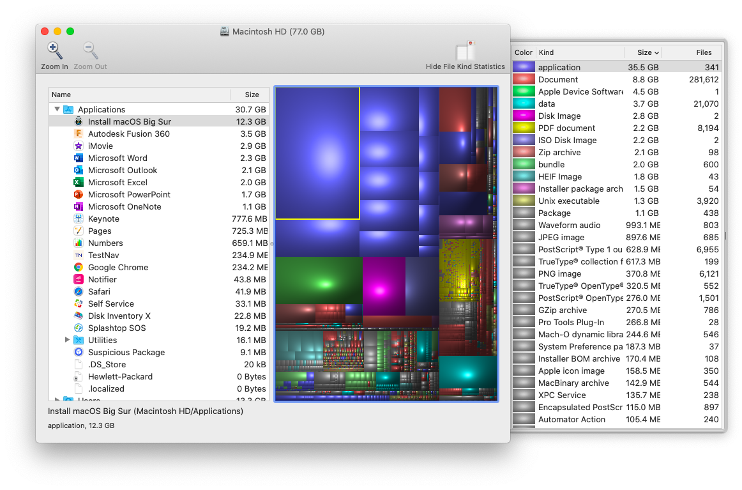Select the Microsoft Word icon

pos(79,158)
